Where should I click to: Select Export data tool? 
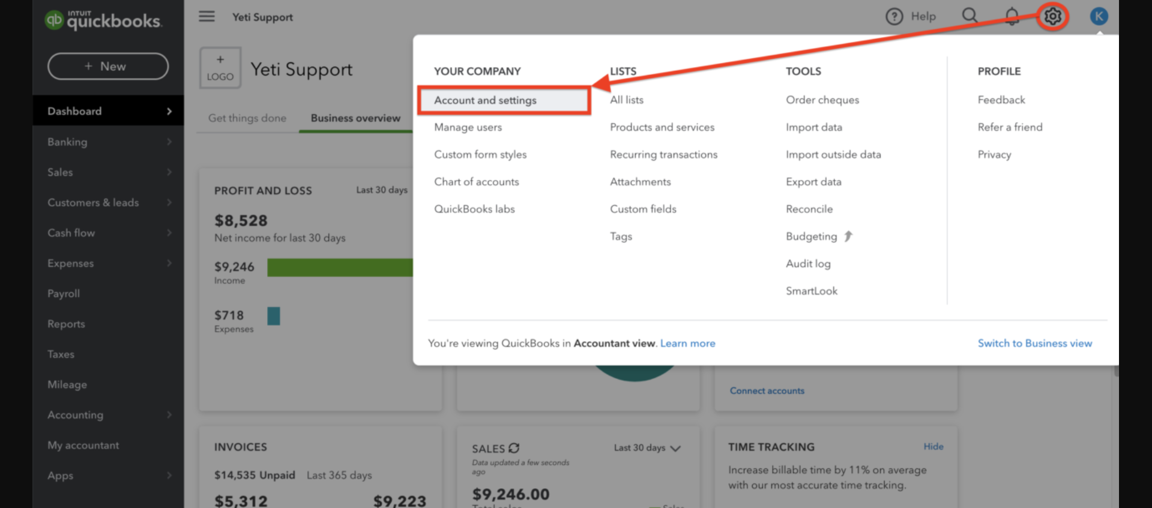point(813,182)
